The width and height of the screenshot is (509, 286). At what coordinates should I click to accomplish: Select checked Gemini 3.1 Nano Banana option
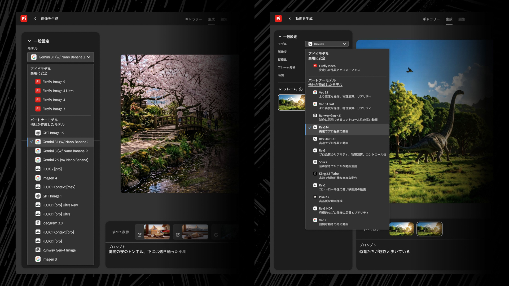(x=65, y=142)
